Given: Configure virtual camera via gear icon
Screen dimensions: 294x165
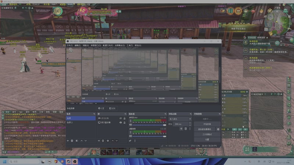Looking at the screenshot, I should (218, 129).
